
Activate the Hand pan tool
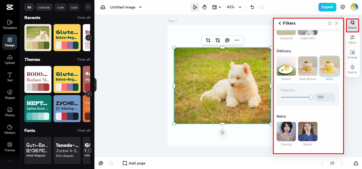click(x=204, y=7)
